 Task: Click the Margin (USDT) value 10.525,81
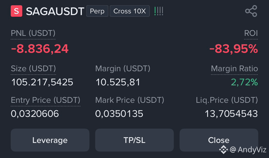click(x=118, y=82)
